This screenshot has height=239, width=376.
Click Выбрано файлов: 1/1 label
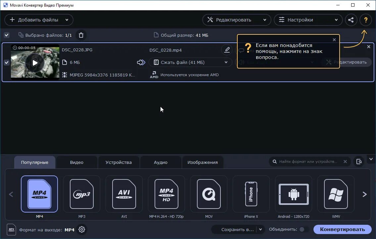click(x=48, y=35)
